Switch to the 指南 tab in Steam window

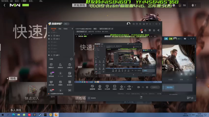coord(181,80)
